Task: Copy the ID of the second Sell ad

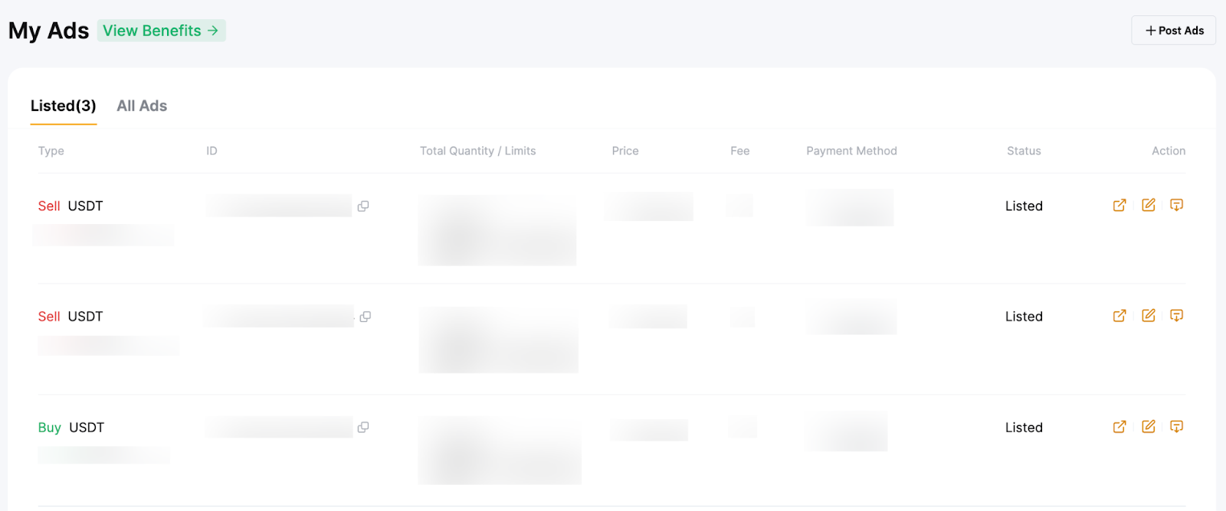Action: pyautogui.click(x=366, y=317)
